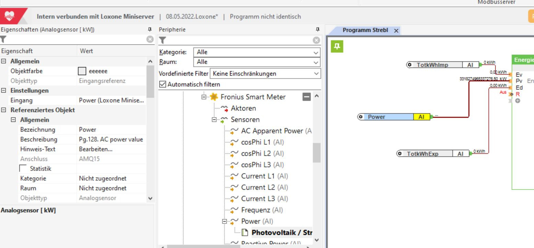
Task: Click the Bearbeiten... value for Hinweis-Text
Action: click(96, 149)
